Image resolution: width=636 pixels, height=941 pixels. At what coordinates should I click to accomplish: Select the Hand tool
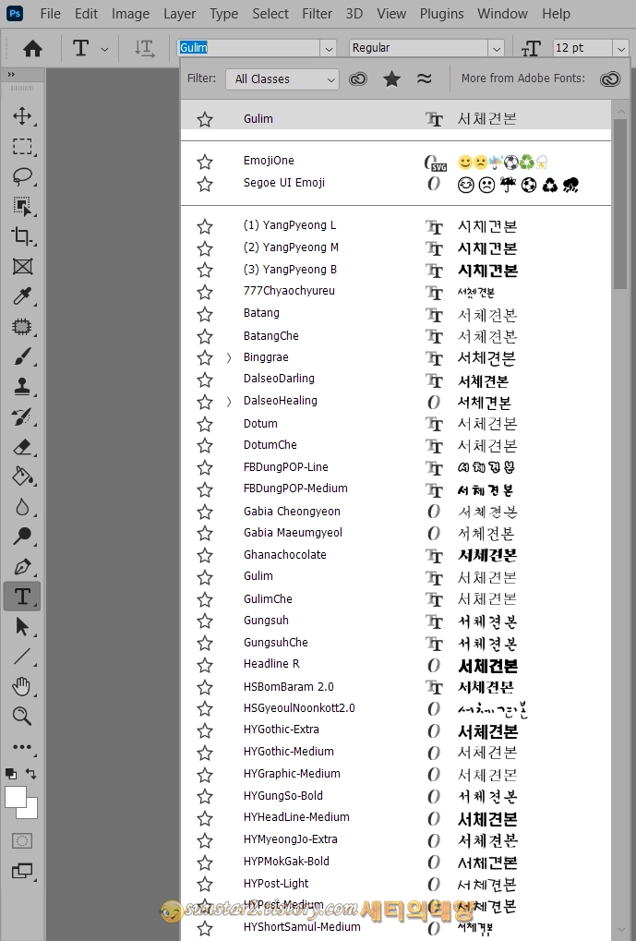tap(22, 686)
